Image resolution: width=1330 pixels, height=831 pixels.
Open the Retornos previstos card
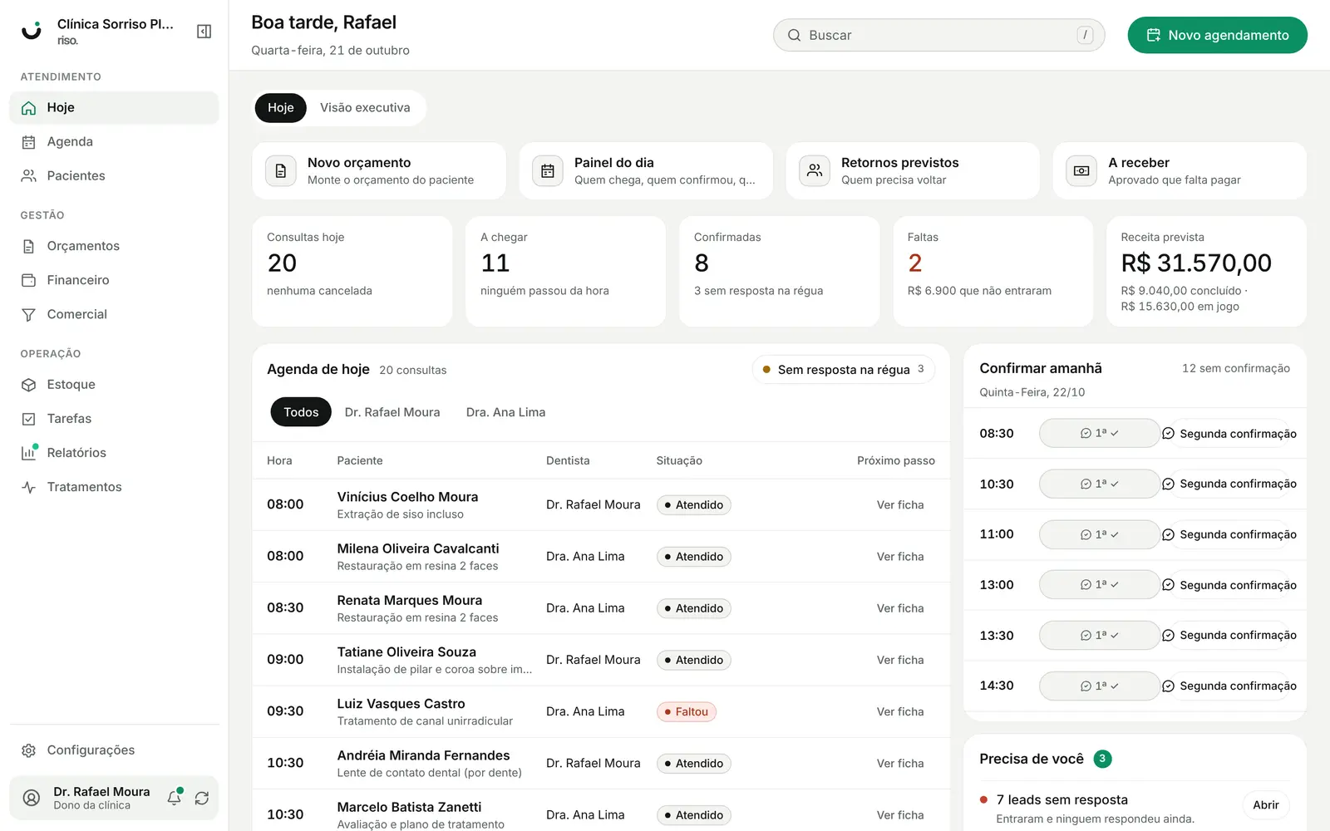(x=913, y=171)
